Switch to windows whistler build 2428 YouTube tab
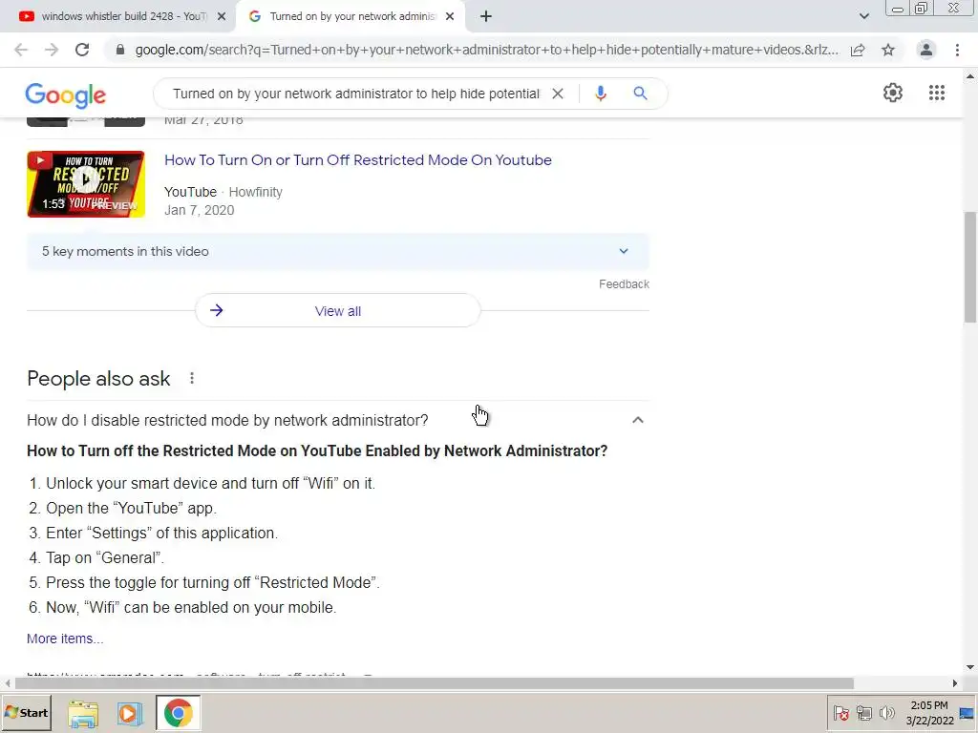The width and height of the screenshot is (978, 733). [118, 16]
